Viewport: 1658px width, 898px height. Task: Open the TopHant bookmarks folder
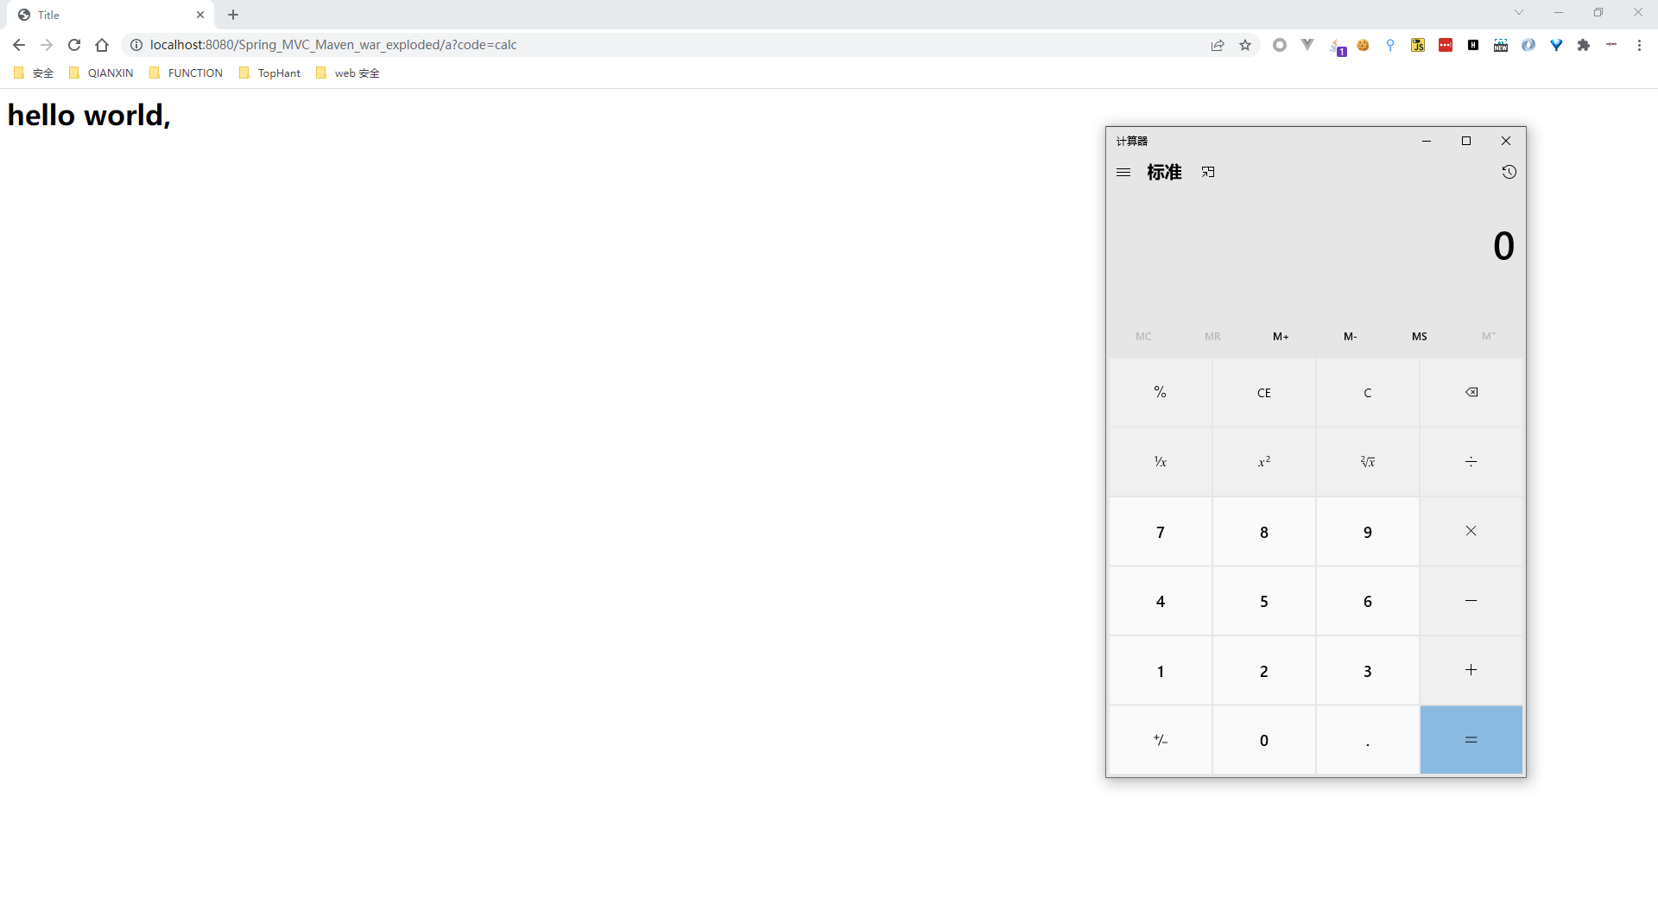270,73
